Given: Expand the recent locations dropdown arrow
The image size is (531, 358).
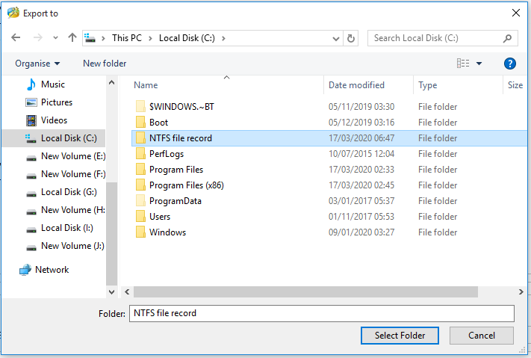Looking at the screenshot, I should click(55, 38).
